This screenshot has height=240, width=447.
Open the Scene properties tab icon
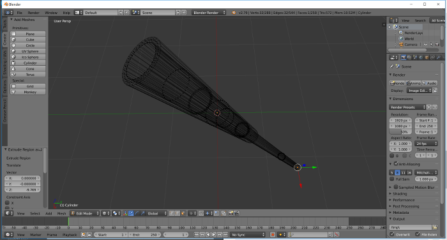pyautogui.click(x=415, y=57)
